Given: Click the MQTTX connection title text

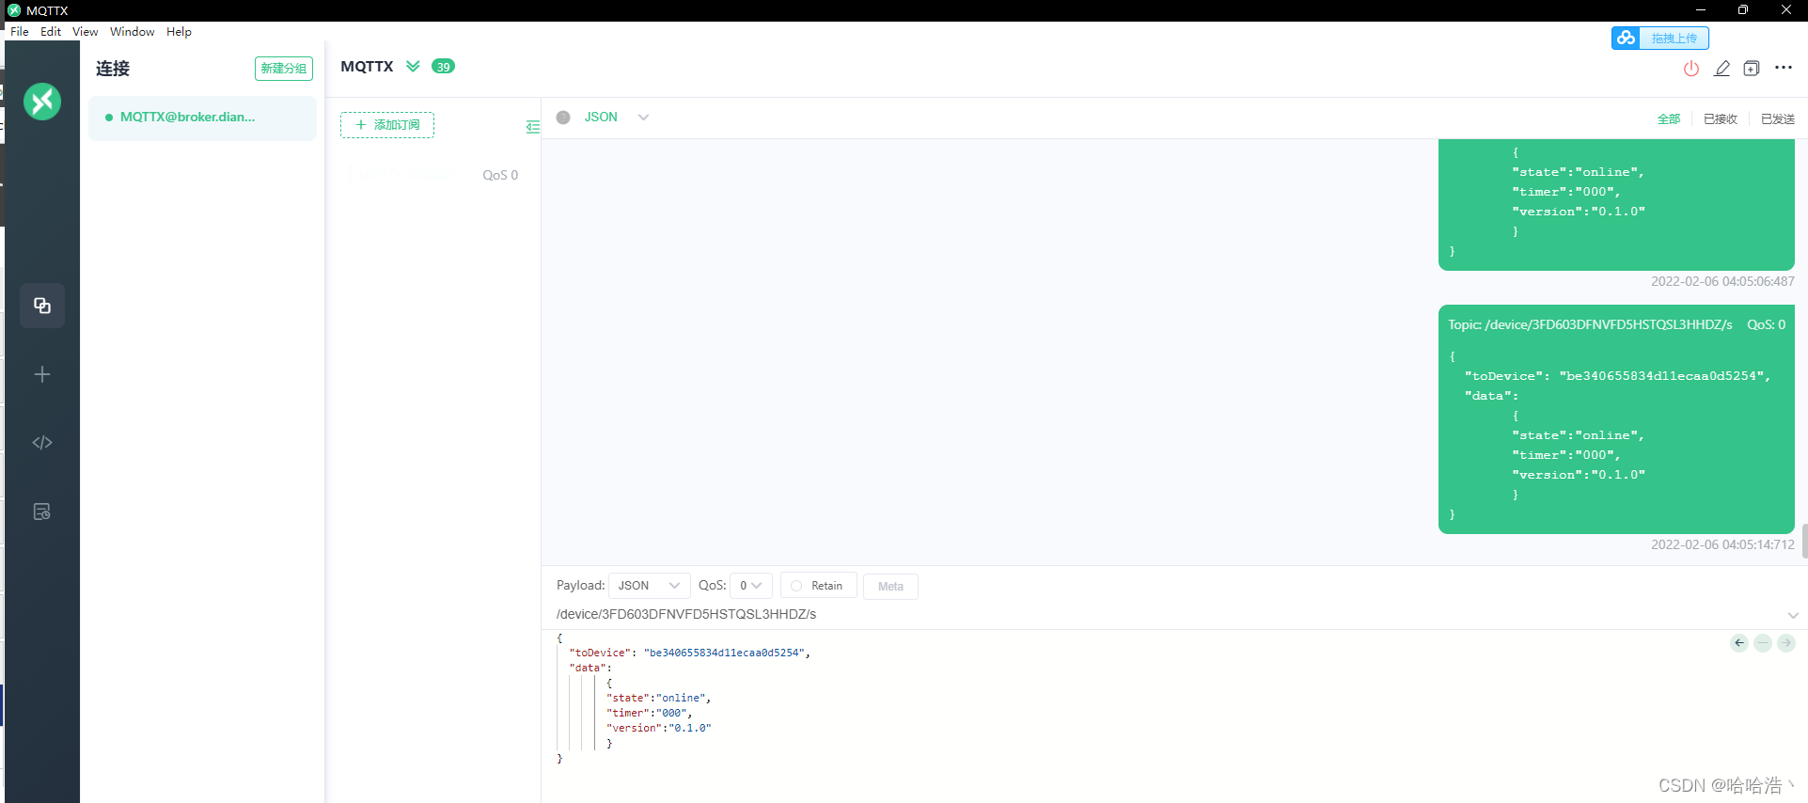Looking at the screenshot, I should click(x=367, y=67).
